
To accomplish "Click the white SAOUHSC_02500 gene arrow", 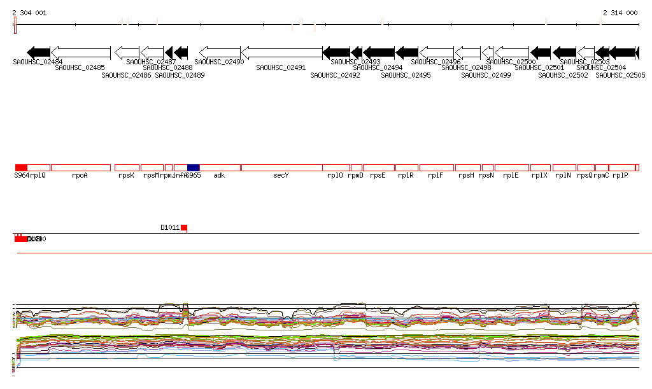I will point(512,53).
